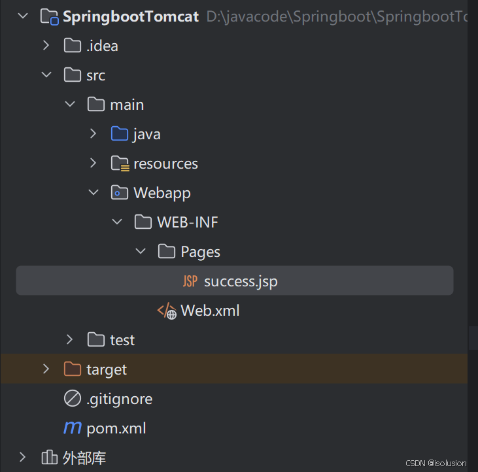Click the SpringbootTomcat project module icon

tap(49, 17)
